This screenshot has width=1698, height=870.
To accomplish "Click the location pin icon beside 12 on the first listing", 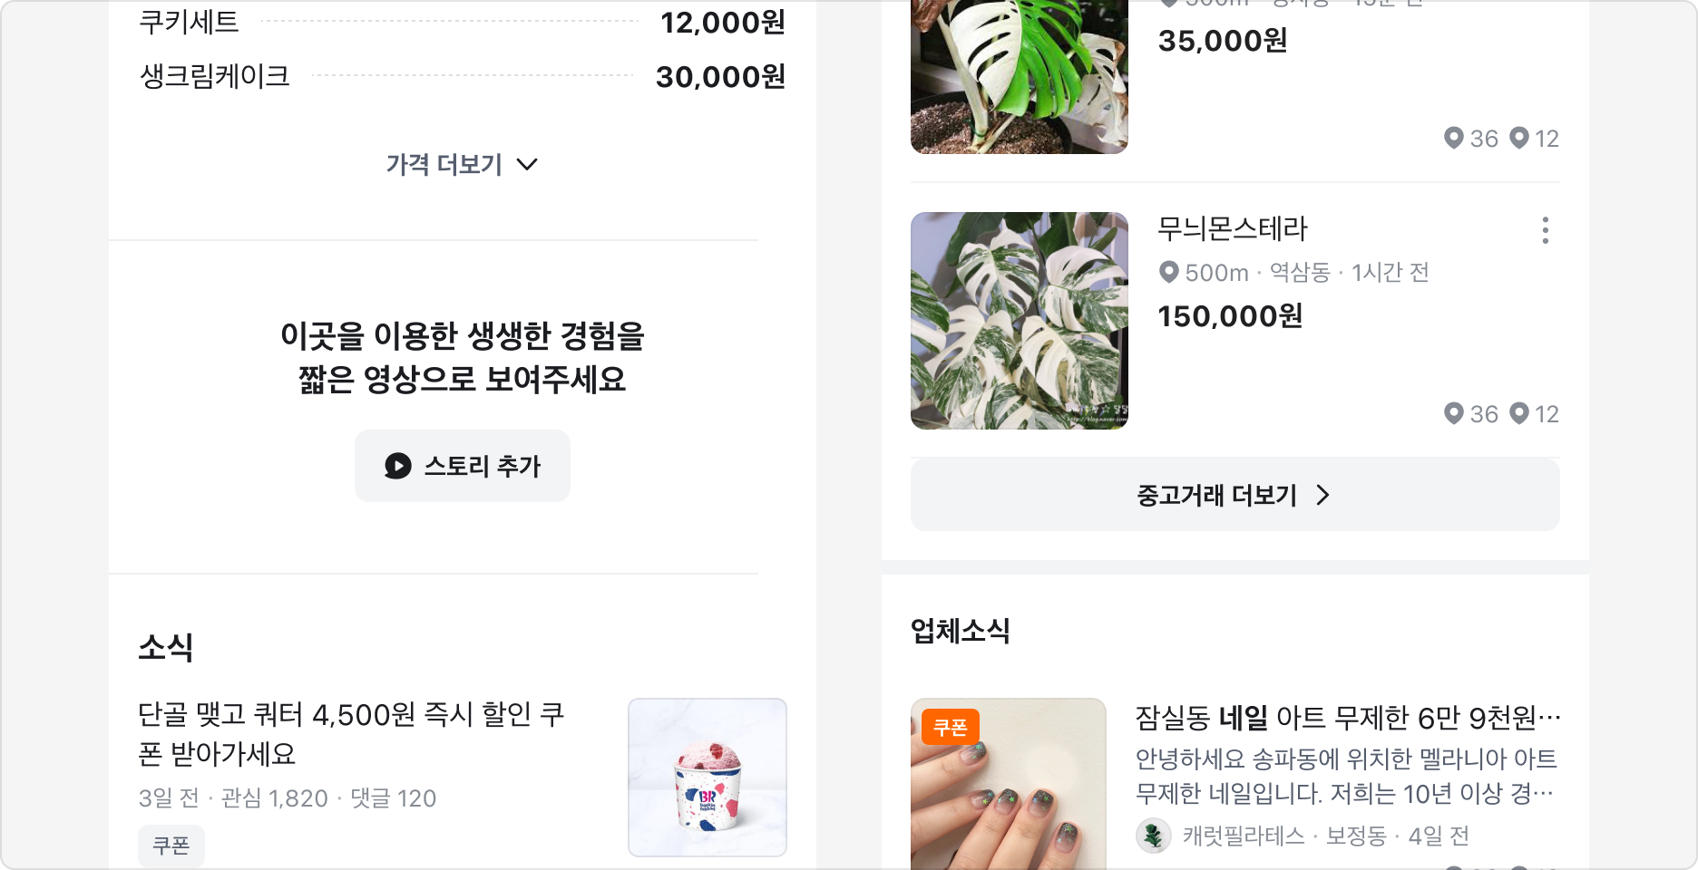I will pyautogui.click(x=1517, y=138).
